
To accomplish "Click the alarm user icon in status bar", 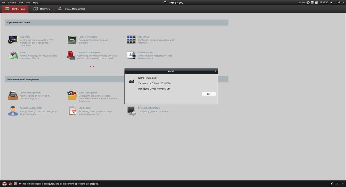I will (x=10, y=184).
